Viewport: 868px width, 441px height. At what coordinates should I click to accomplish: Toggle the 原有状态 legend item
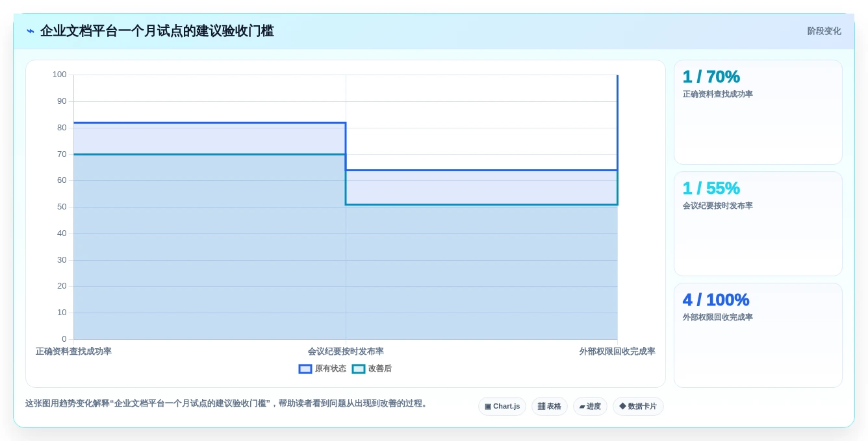point(322,368)
